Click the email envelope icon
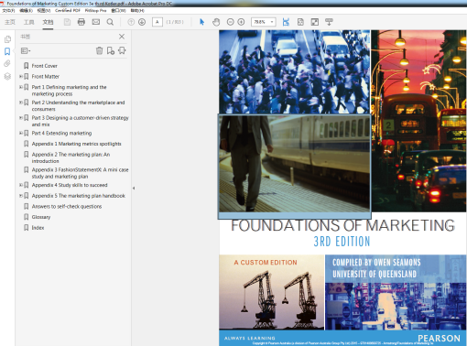The image size is (467, 346). 96,22
